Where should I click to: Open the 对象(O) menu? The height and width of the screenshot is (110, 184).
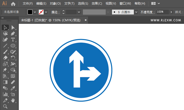tap(55, 4)
